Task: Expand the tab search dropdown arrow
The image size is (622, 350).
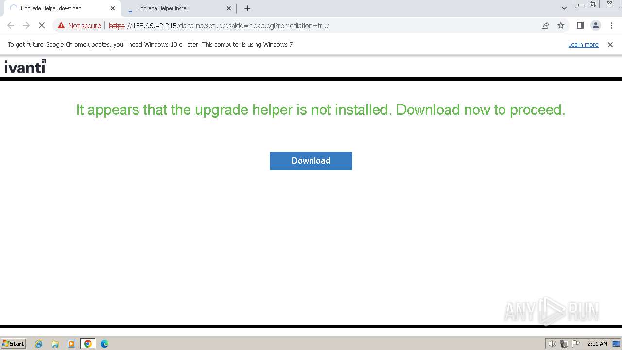Action: (564, 8)
